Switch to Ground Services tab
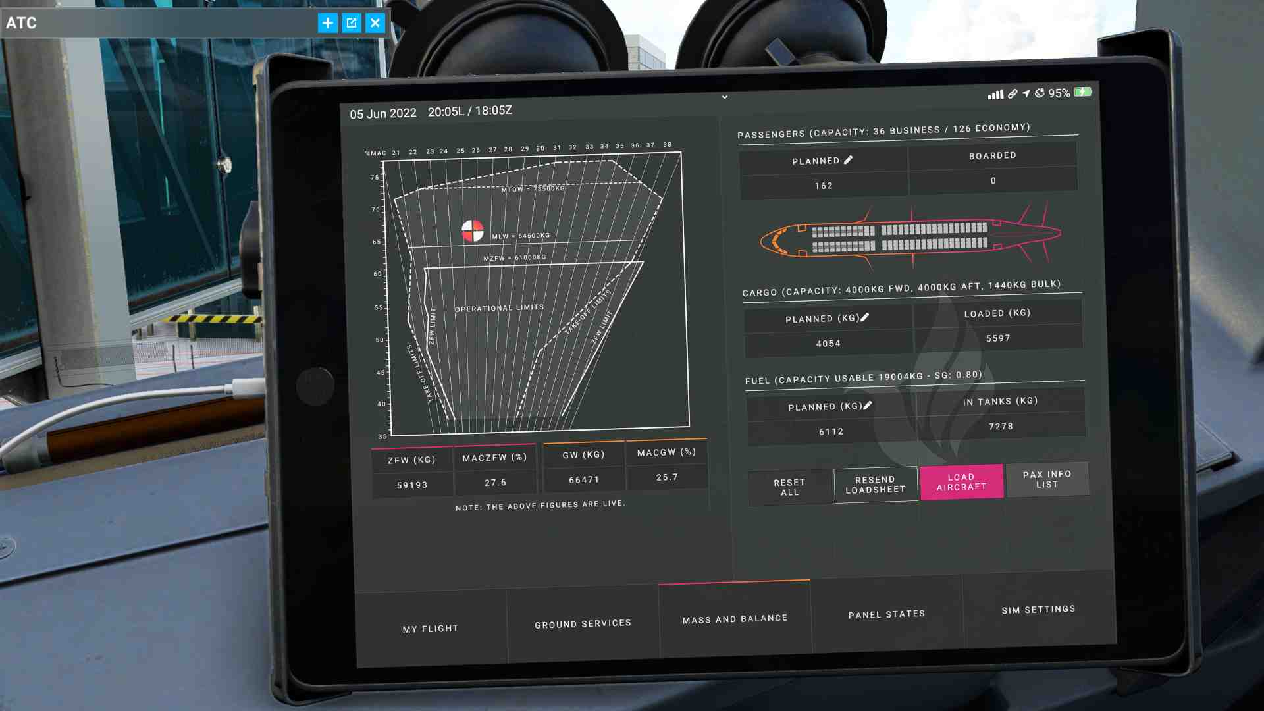1264x711 pixels. pos(583,623)
